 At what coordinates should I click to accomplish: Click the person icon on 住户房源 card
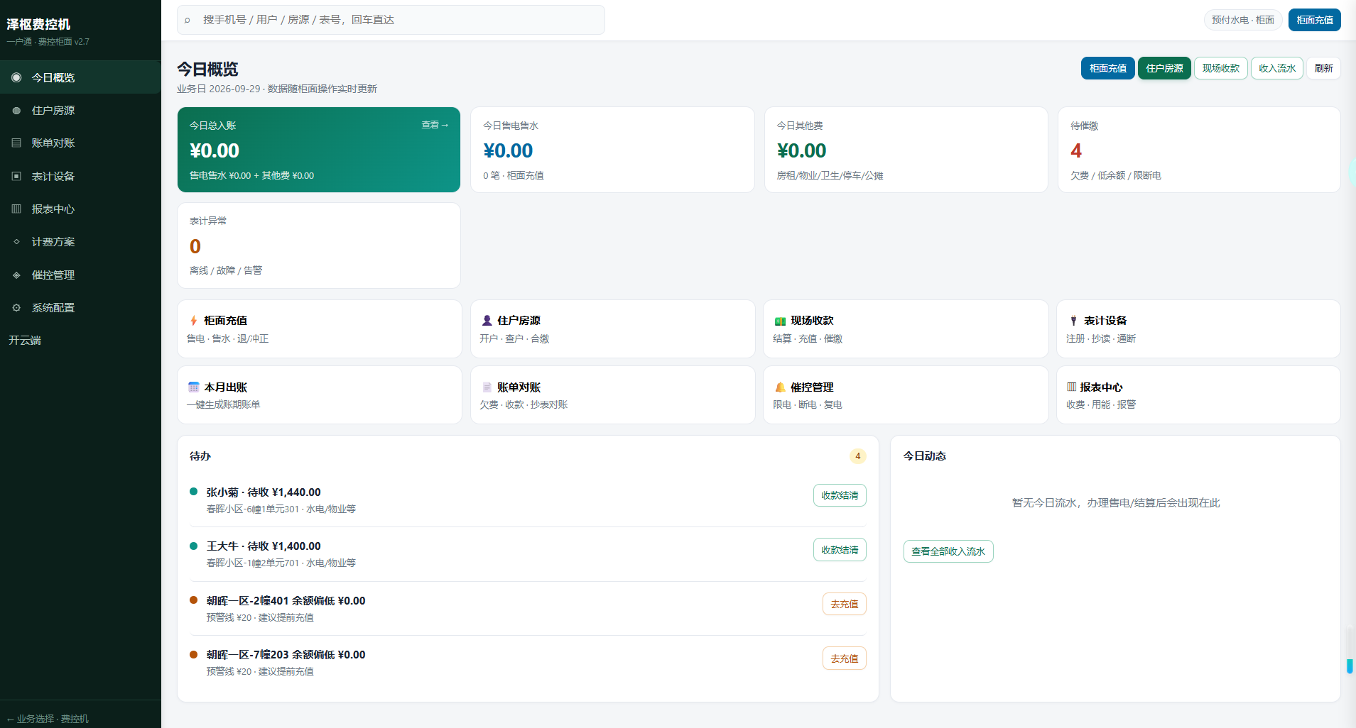(487, 321)
